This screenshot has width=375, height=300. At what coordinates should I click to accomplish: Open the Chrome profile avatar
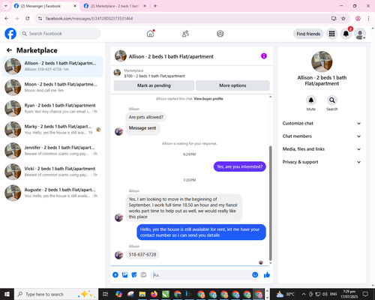(x=358, y=19)
